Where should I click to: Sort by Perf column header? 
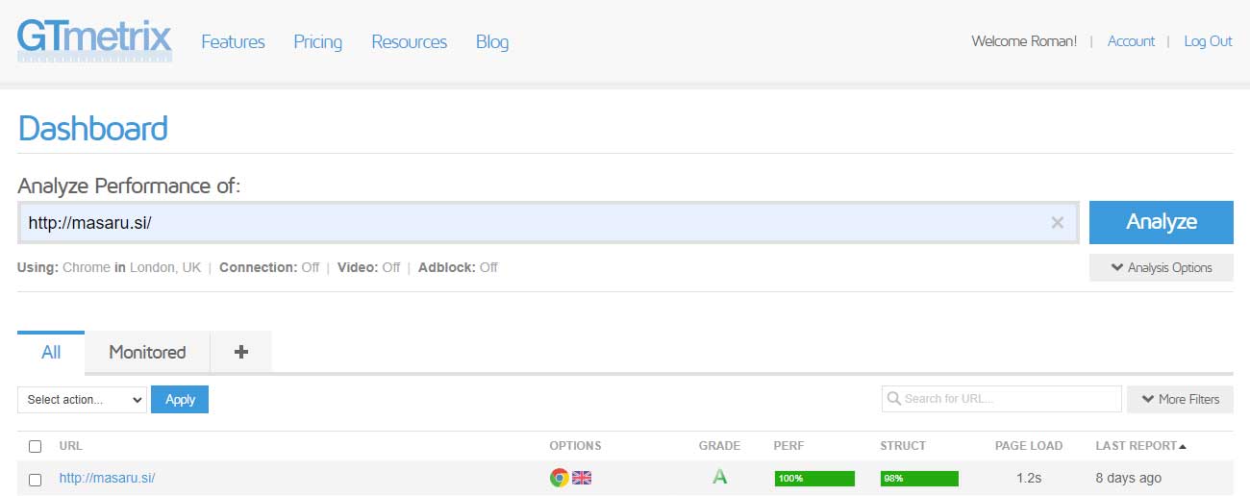(x=788, y=446)
